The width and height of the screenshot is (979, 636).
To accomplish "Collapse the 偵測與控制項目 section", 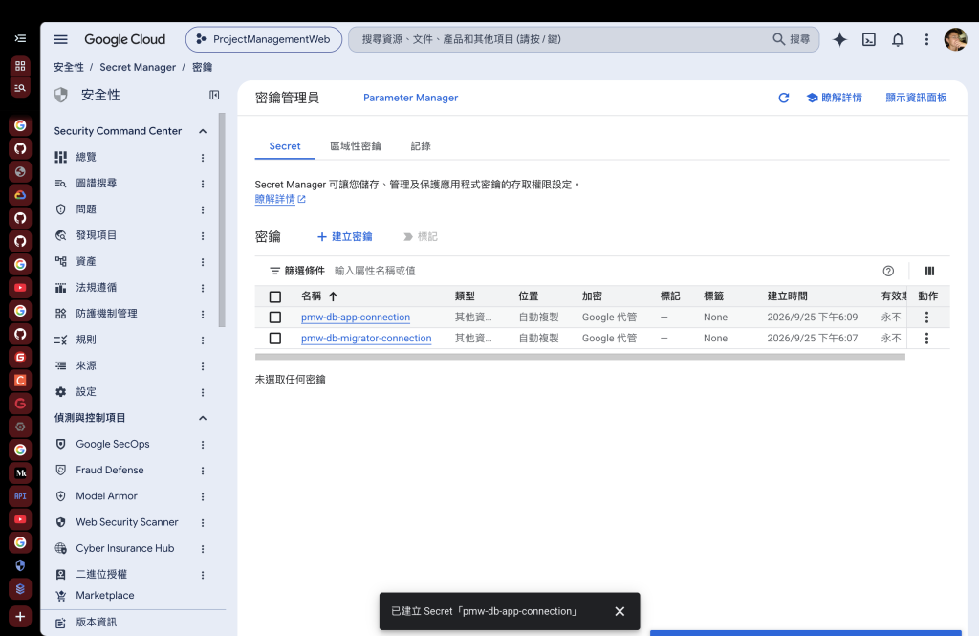I will [203, 418].
